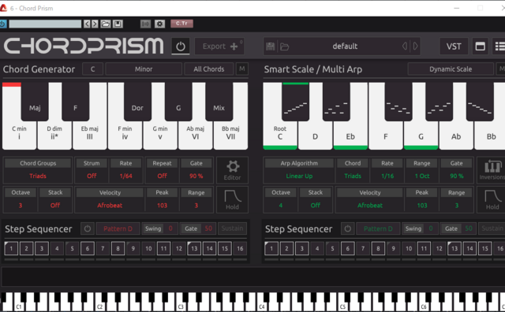Open the Minor scale dropdown
This screenshot has width=505, height=312.
coord(144,69)
